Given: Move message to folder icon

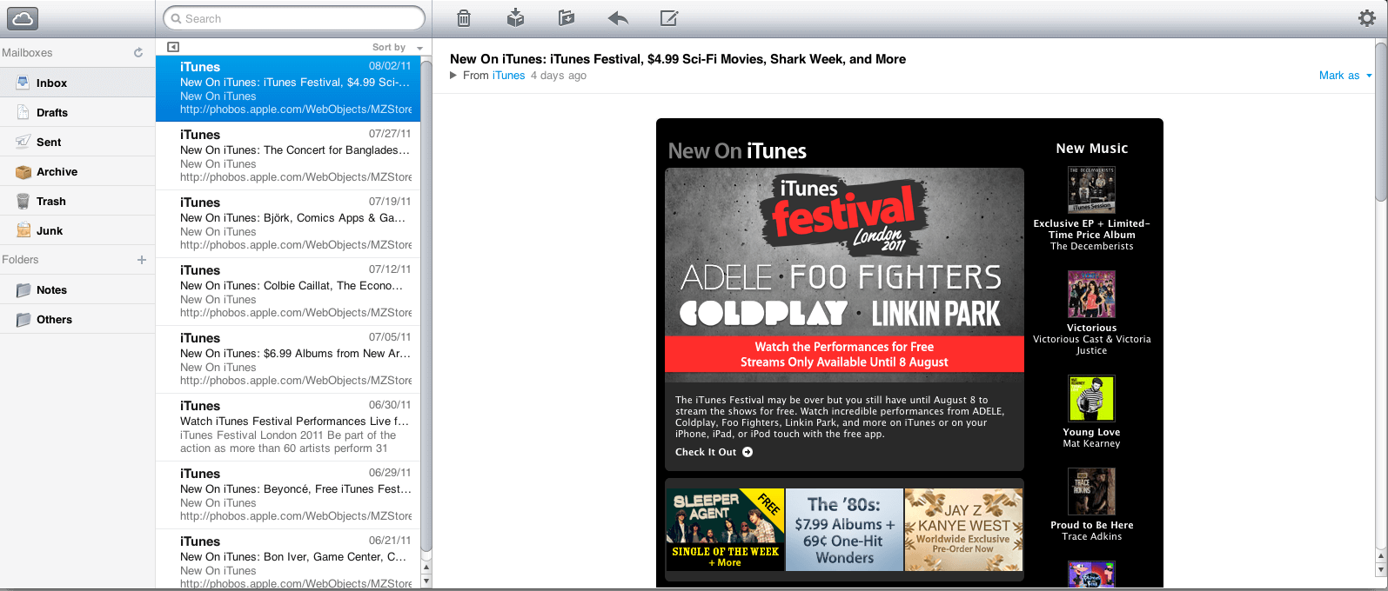Looking at the screenshot, I should click(x=567, y=17).
